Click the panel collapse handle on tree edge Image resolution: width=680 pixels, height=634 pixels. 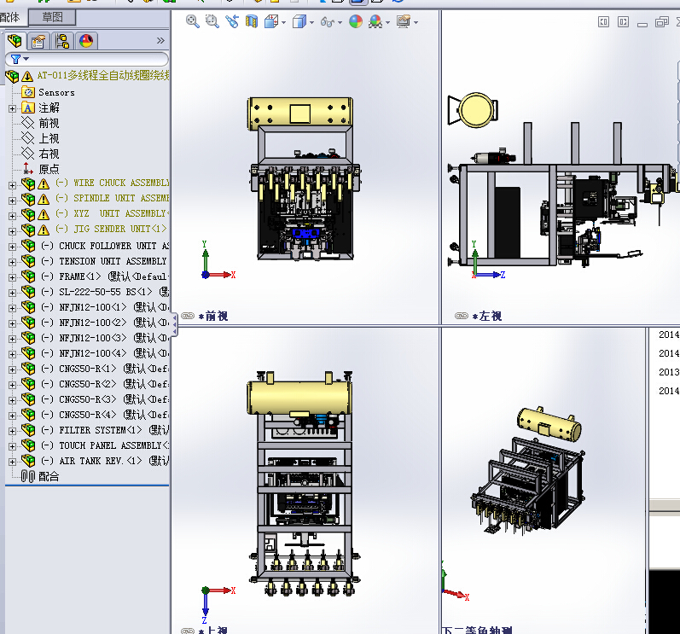[174, 324]
